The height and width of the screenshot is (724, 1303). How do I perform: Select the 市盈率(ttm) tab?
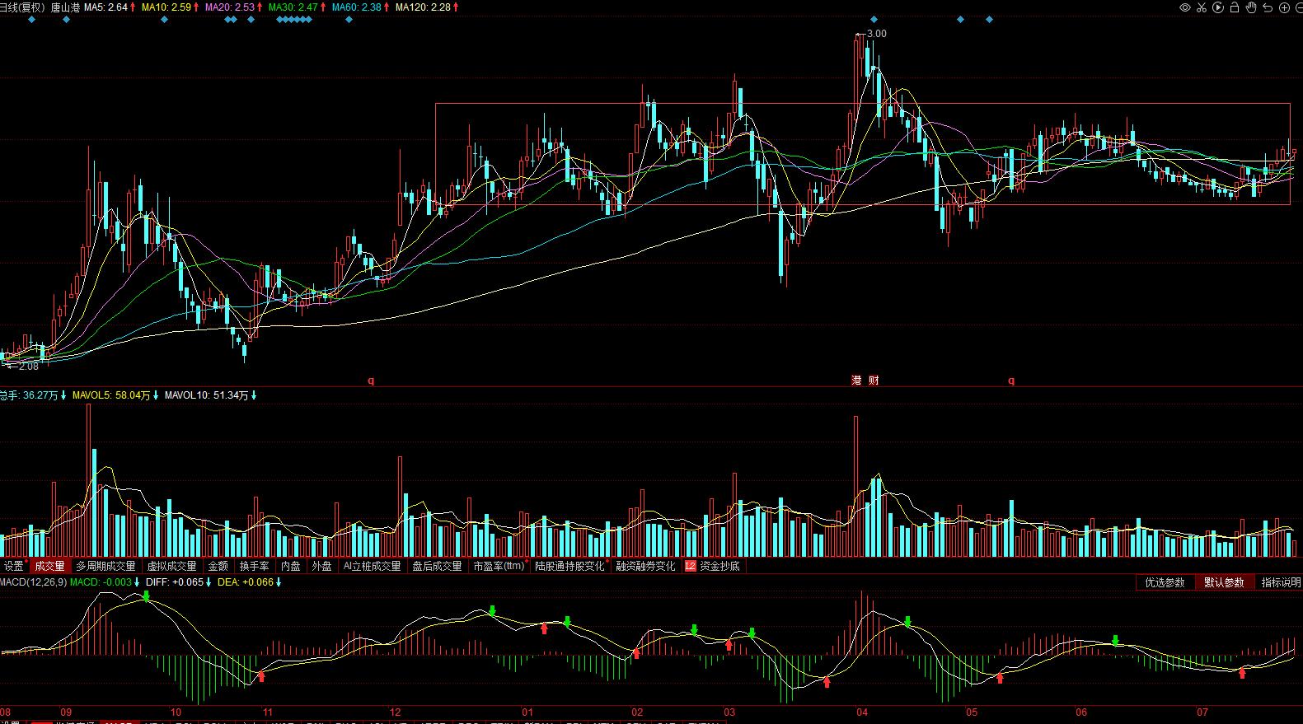[x=499, y=566]
